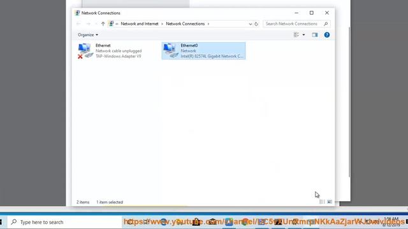The height and width of the screenshot is (229, 408).
Task: Maximize the Network Connections window
Action: click(x=312, y=13)
